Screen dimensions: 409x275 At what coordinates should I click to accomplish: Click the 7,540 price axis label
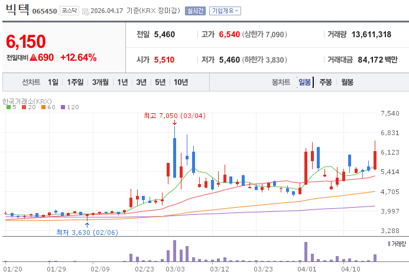click(390, 113)
